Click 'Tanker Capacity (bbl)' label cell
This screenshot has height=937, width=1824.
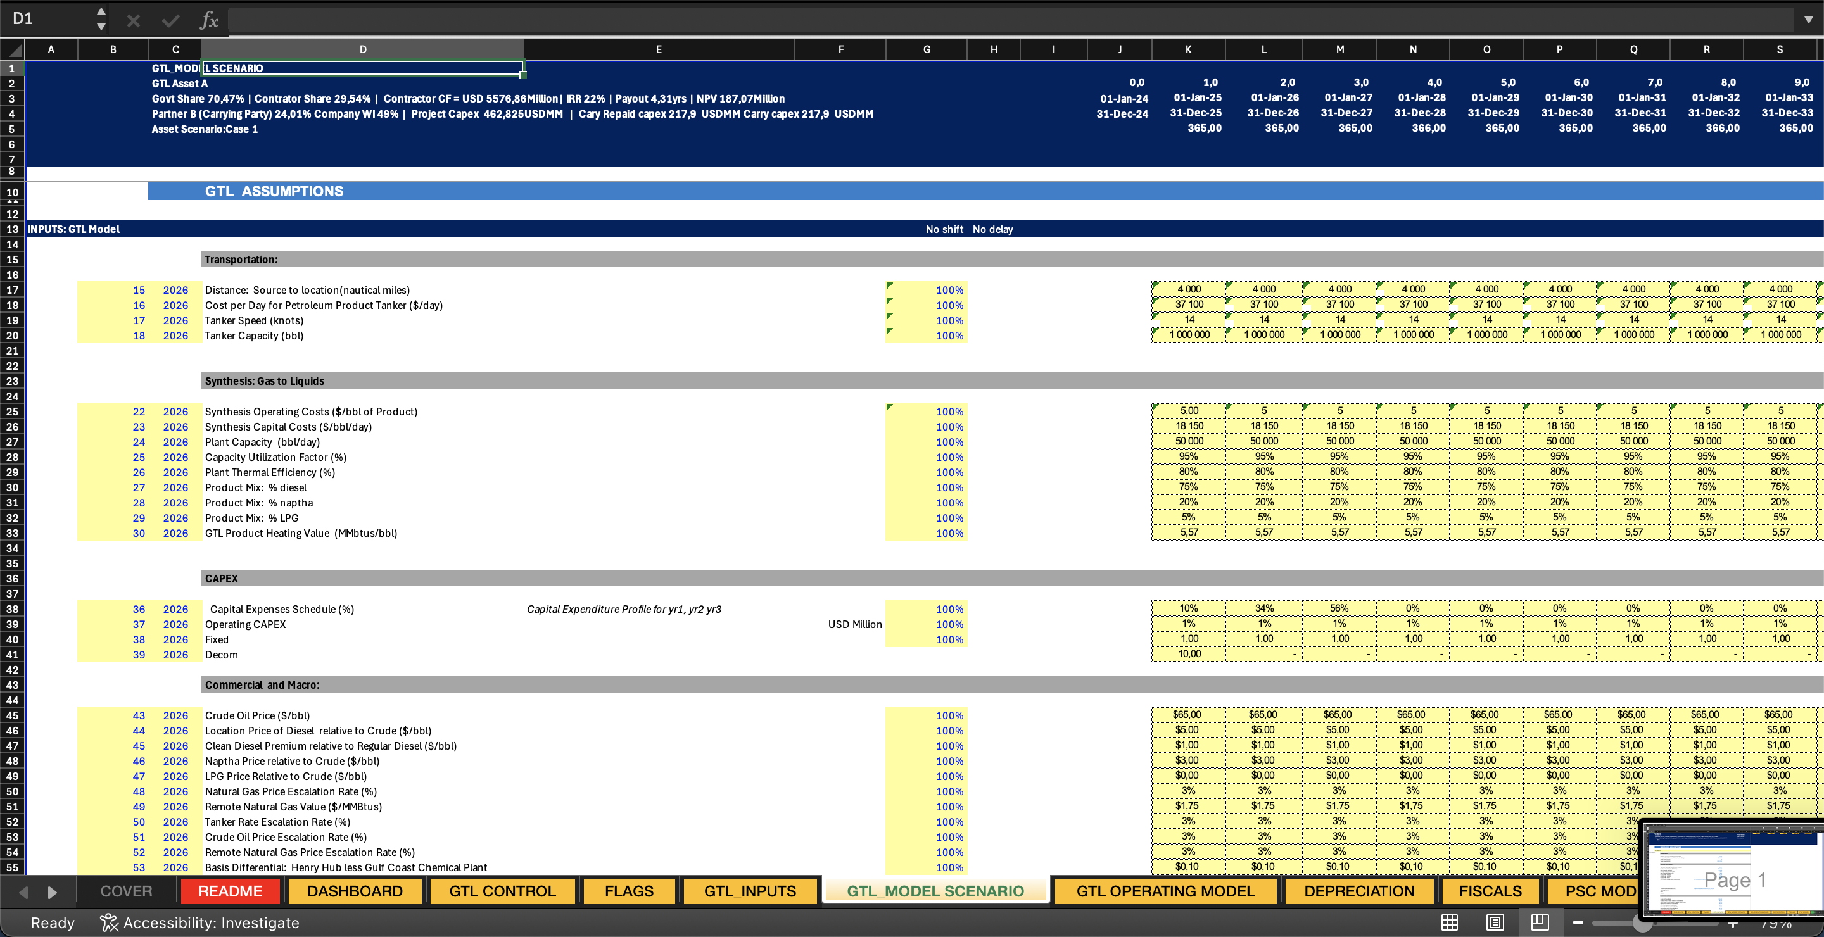point(254,336)
